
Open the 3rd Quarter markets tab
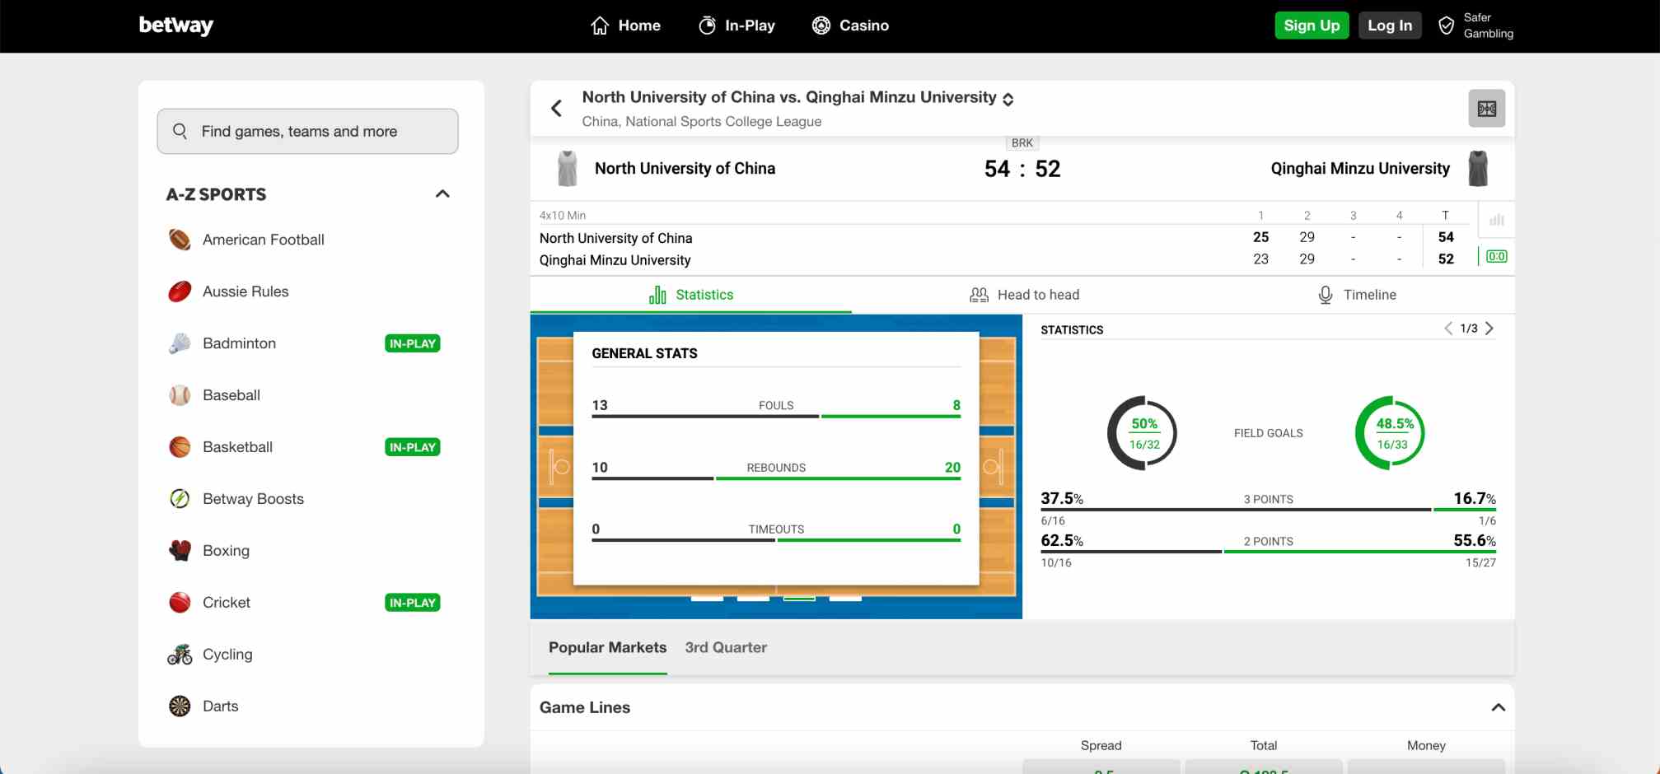pyautogui.click(x=726, y=647)
